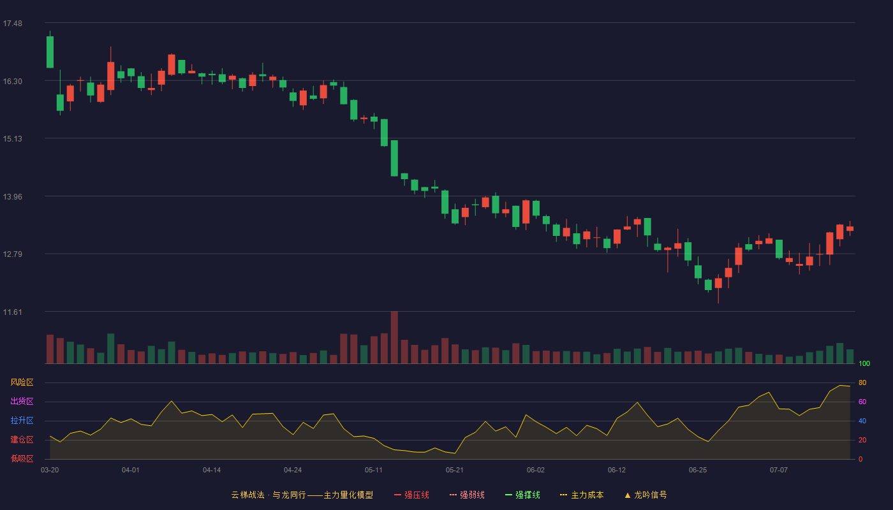Click the 12.79 price axis label
This screenshot has width=893, height=510.
12,254
